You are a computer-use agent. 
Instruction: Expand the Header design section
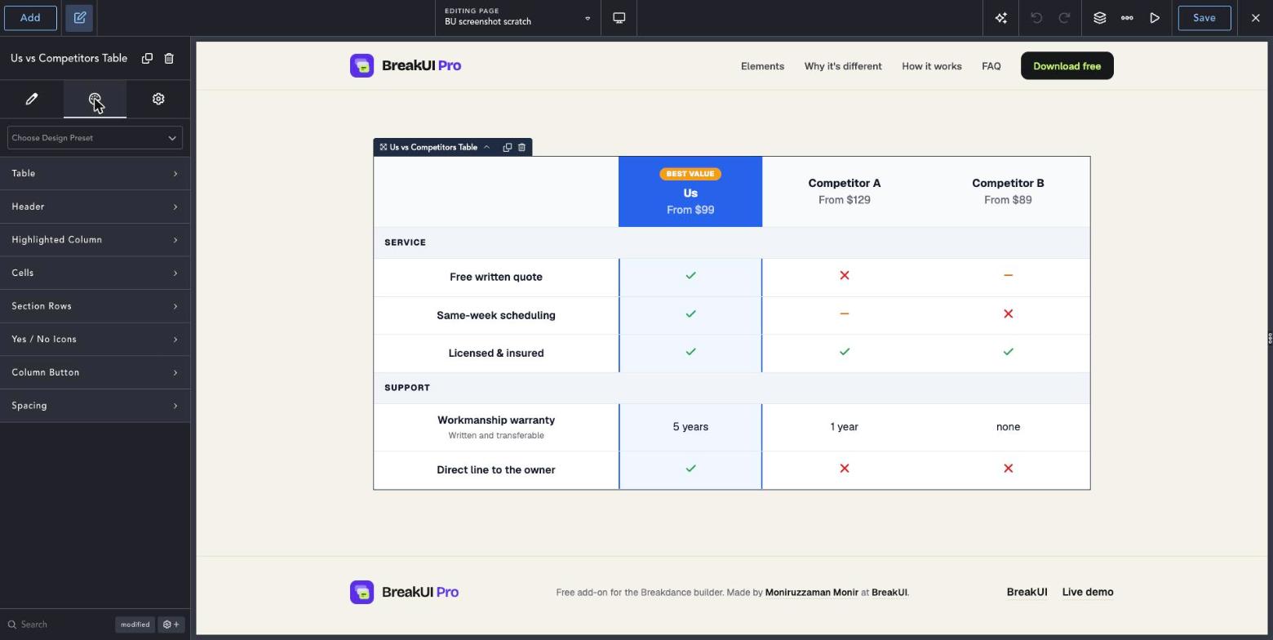click(x=95, y=207)
